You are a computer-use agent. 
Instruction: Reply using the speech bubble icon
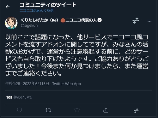pyautogui.click(x=19, y=110)
